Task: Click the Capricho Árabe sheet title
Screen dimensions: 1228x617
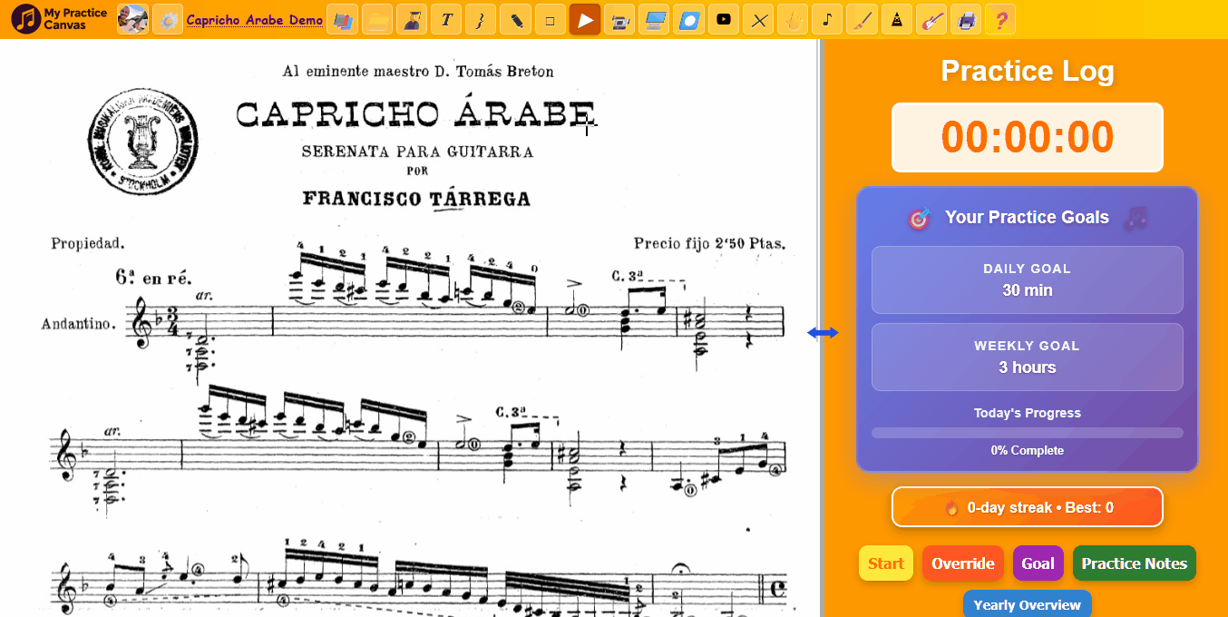Action: pyautogui.click(x=415, y=114)
